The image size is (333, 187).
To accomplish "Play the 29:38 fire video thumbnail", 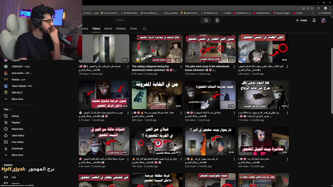I will (210, 141).
